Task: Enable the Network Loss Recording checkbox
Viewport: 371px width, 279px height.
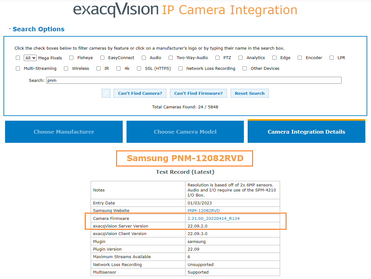Action: (181, 68)
